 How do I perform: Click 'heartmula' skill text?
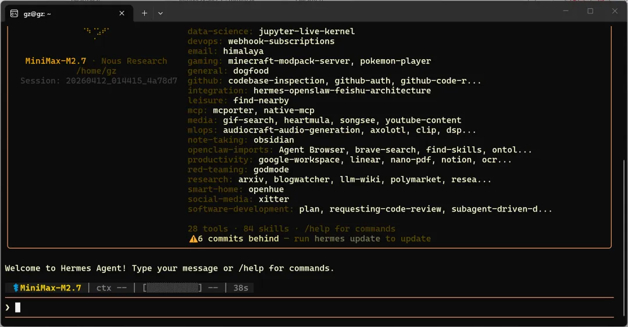306,120
